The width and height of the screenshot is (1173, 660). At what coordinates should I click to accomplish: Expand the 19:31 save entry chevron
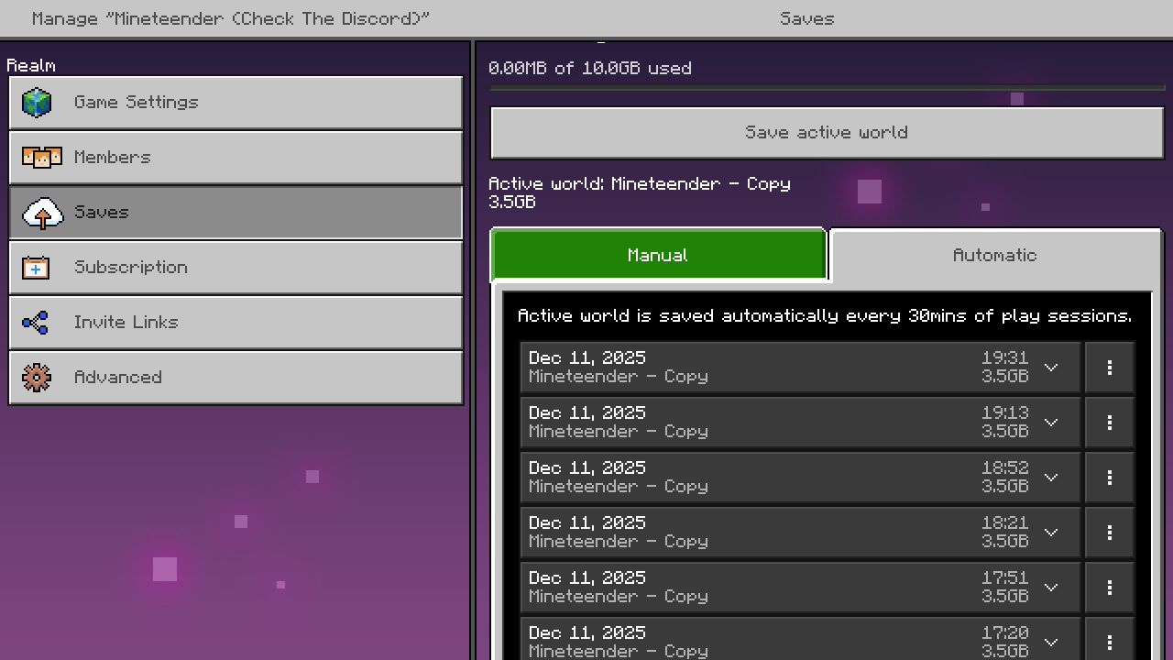pos(1051,368)
